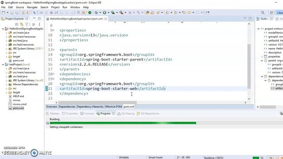Collapse the testProject tree node
The width and height of the screenshot is (283, 159).
pyautogui.click(x=3, y=64)
